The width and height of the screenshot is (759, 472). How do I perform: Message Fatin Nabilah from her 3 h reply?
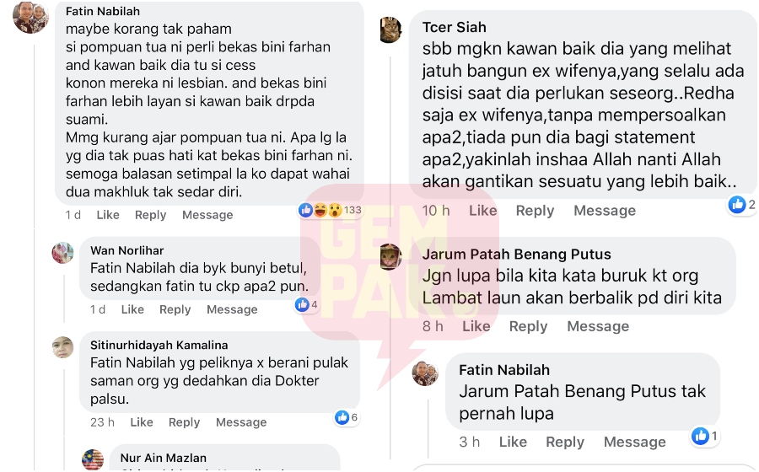[634, 442]
